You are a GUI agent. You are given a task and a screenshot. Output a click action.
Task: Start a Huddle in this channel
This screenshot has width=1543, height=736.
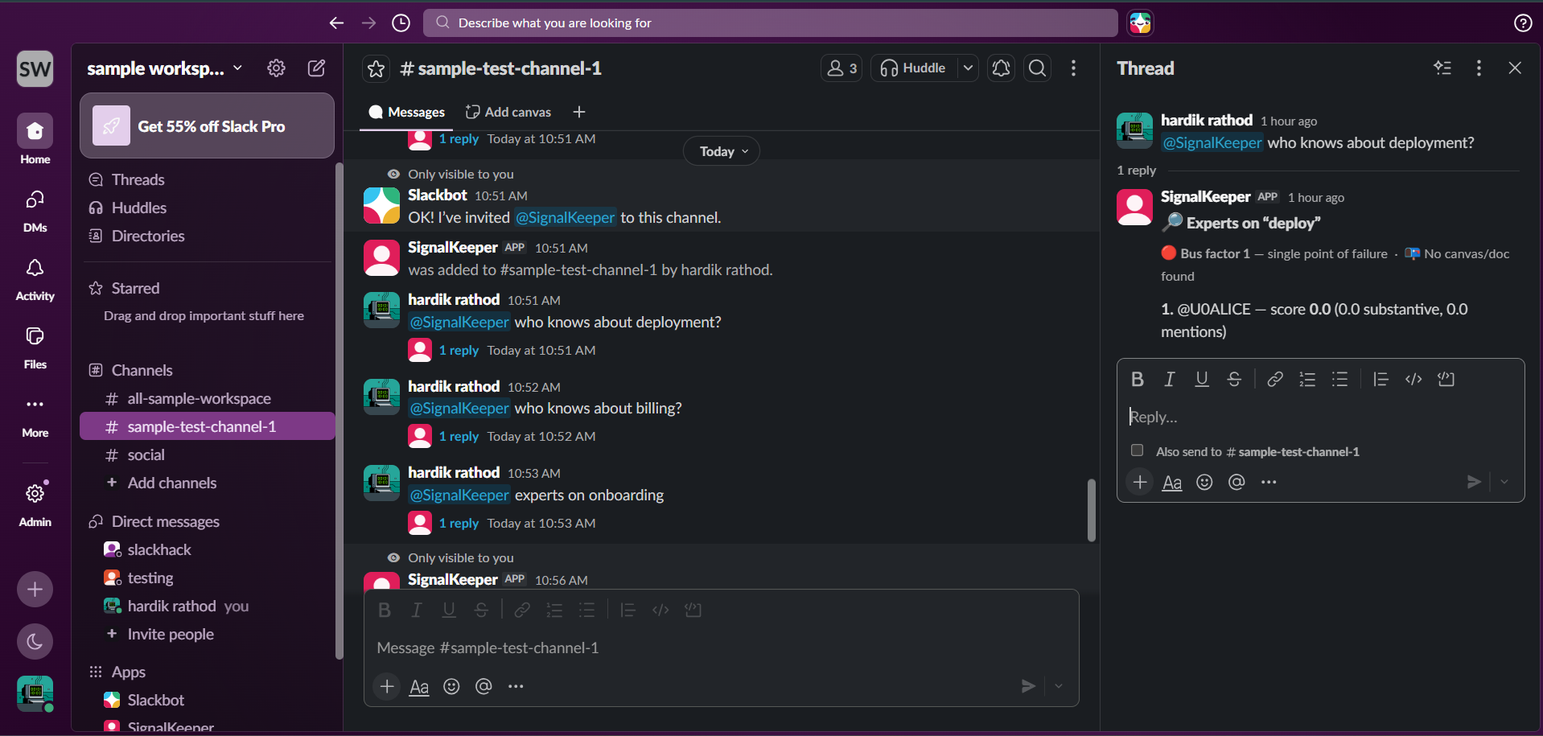coord(913,68)
